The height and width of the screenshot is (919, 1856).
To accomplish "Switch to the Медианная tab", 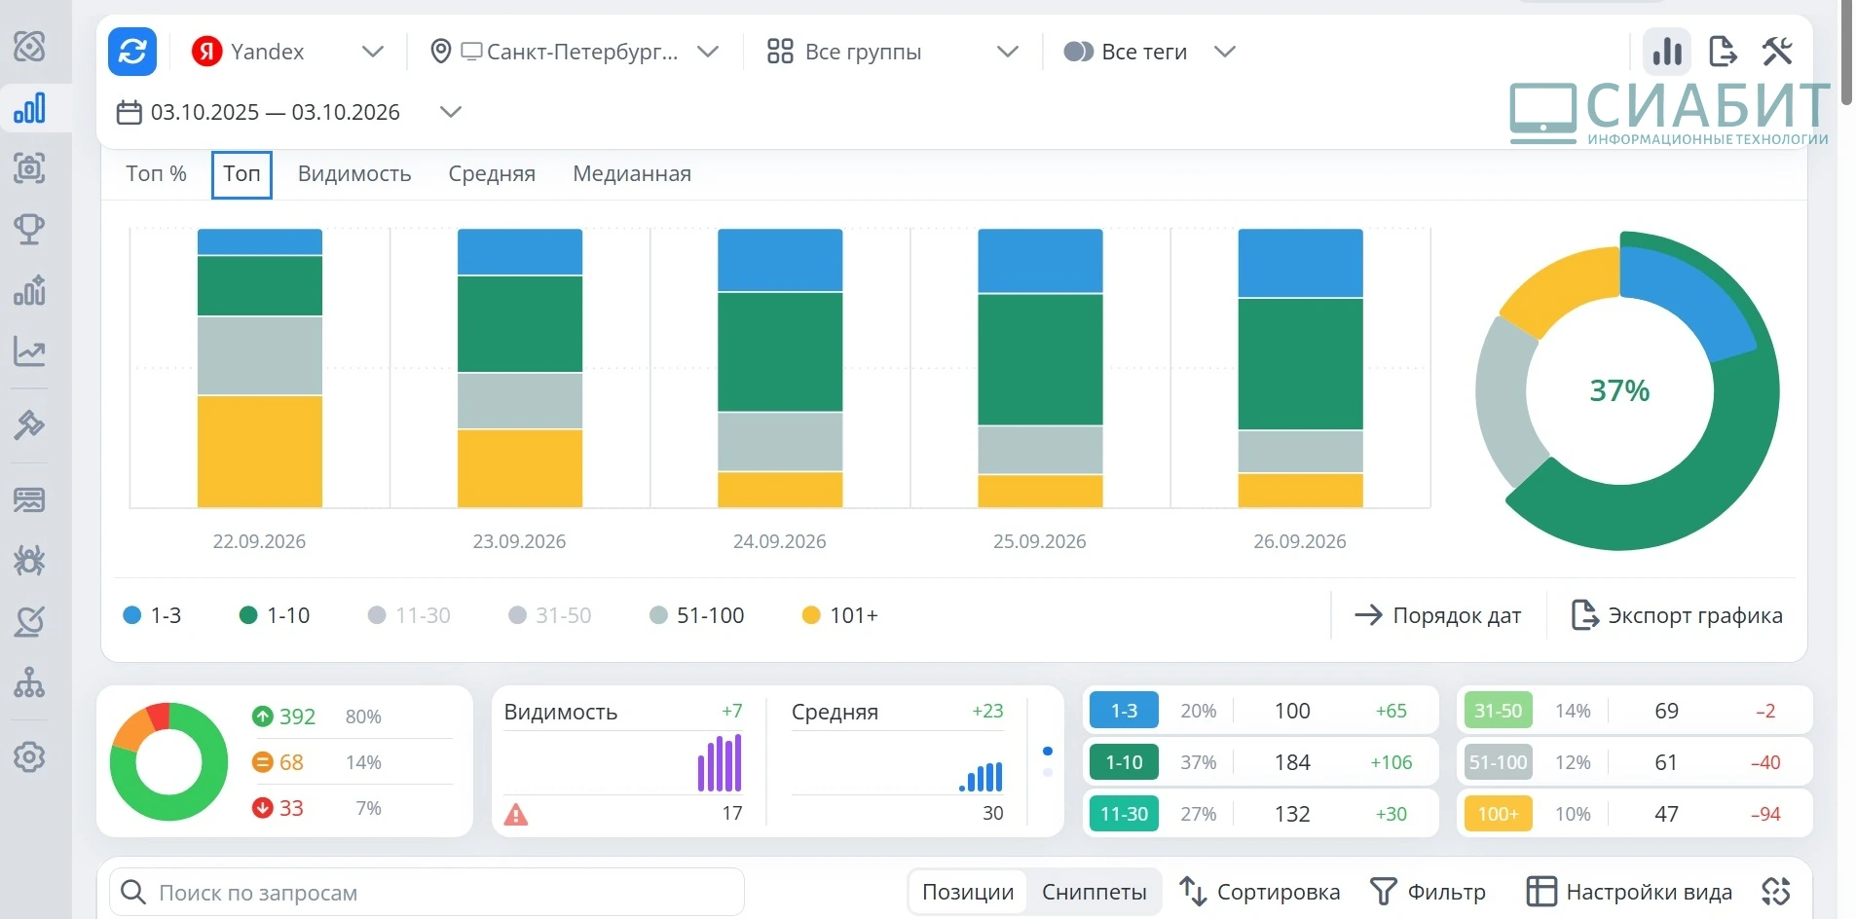I will click(632, 174).
